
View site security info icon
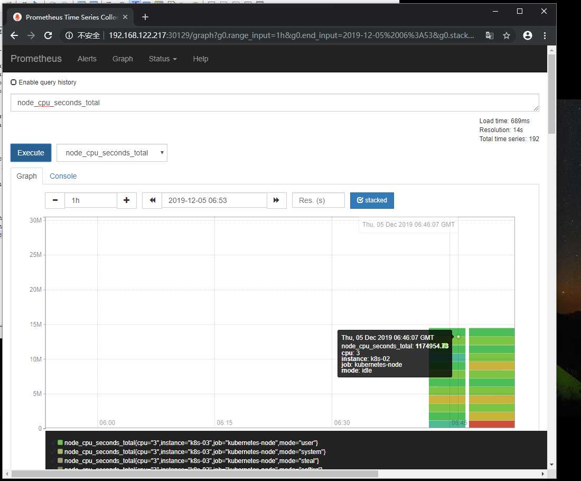(69, 35)
